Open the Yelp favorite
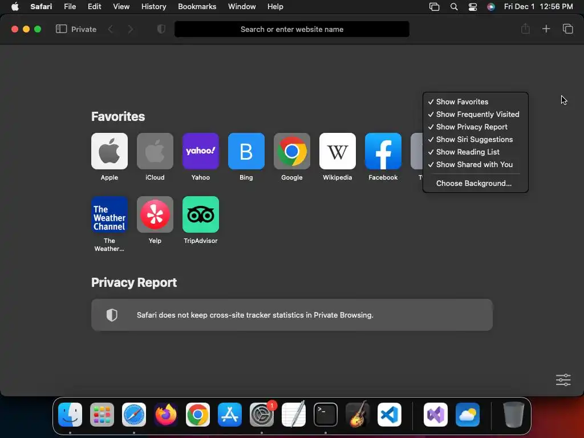This screenshot has height=438, width=584. (x=155, y=214)
